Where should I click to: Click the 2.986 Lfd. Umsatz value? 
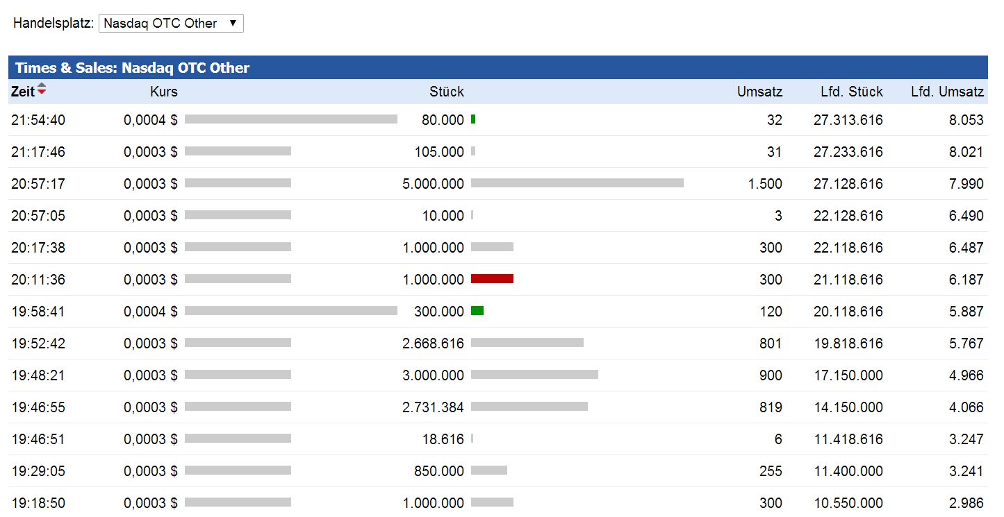(x=966, y=503)
